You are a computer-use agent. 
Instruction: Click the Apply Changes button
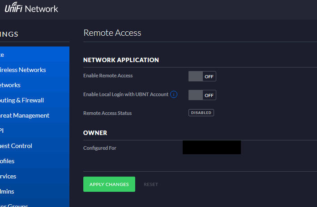coord(109,184)
